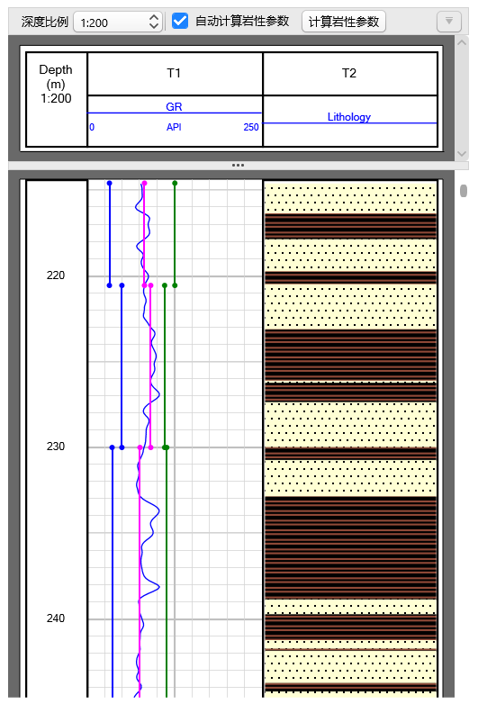The image size is (478, 704).
Task: Click the magenta handle at top of track
Action: (x=144, y=183)
